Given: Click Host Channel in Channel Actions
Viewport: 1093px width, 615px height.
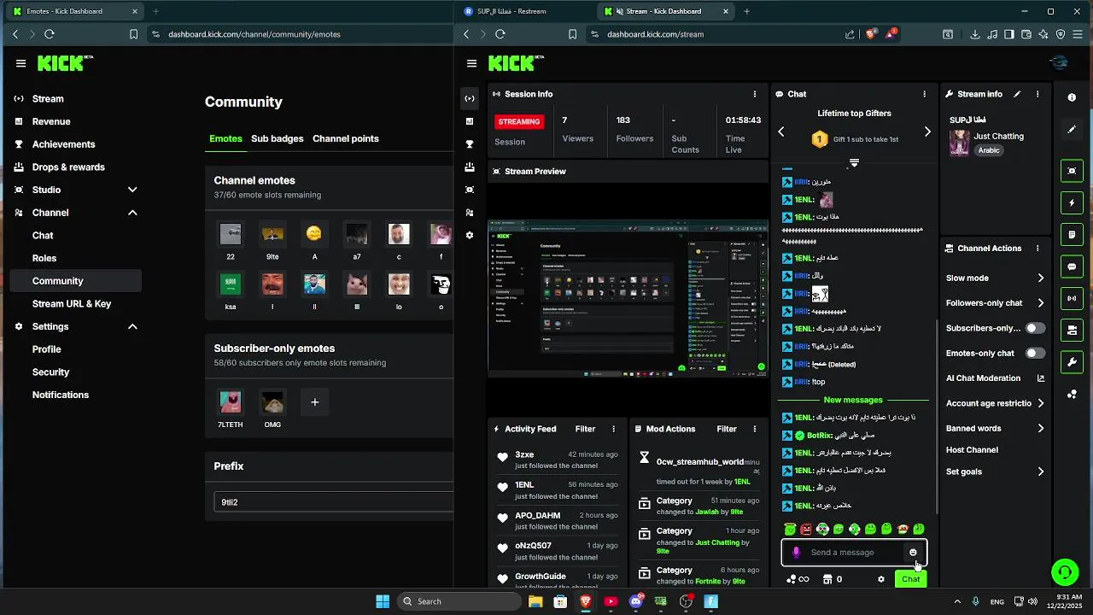Looking at the screenshot, I should 972,450.
